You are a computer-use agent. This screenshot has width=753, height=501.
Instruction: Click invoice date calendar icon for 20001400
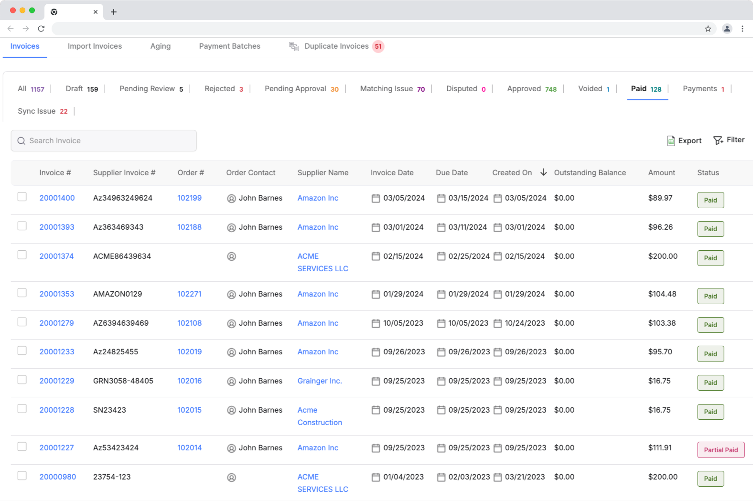[376, 198]
